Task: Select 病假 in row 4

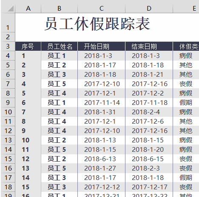Action: (x=186, y=56)
